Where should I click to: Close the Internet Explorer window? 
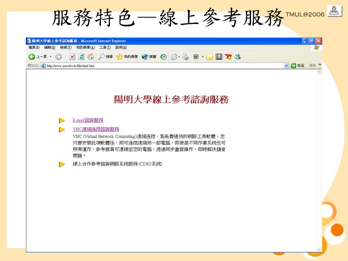coord(318,41)
